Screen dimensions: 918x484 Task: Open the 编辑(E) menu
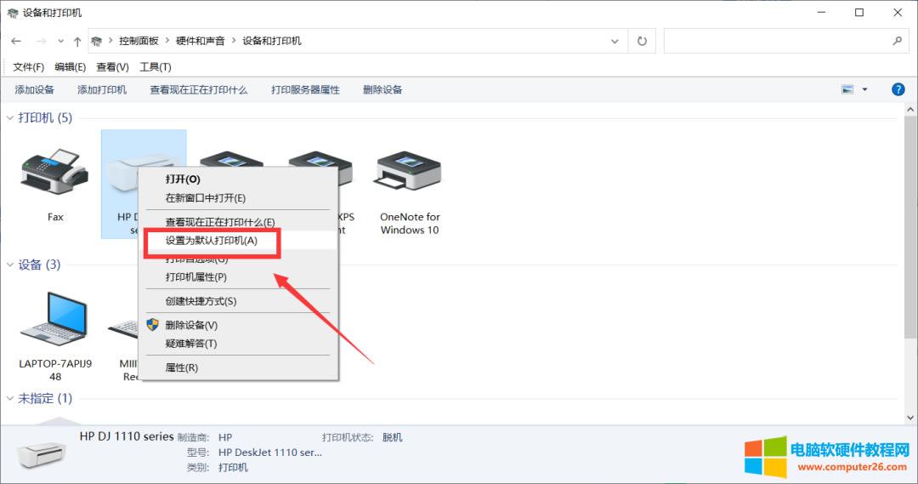[71, 67]
